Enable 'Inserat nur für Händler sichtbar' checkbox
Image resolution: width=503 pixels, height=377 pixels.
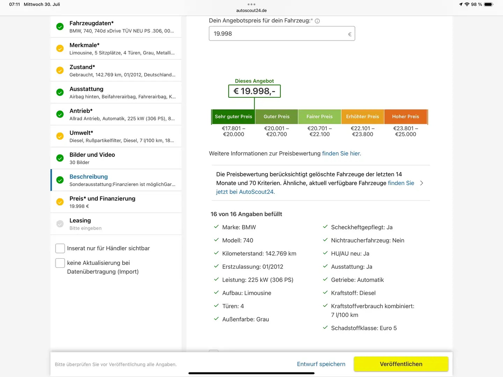pyautogui.click(x=60, y=248)
